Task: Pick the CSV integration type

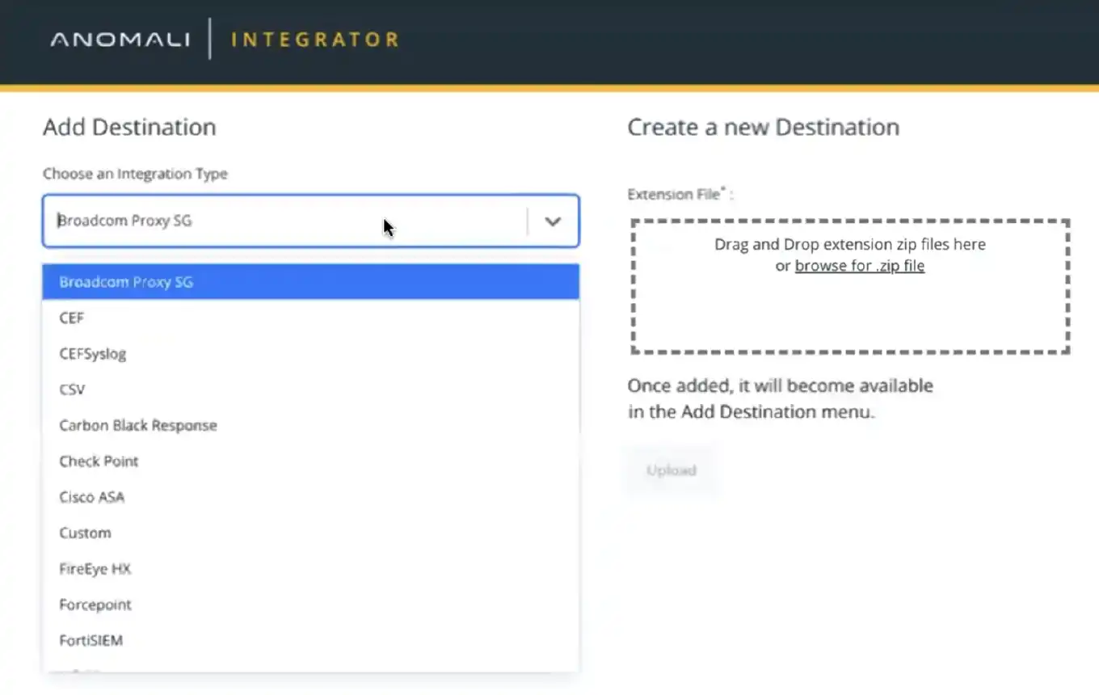Action: pos(311,390)
